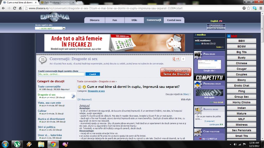
Task: Click Propune o nouă Temă de Discuție
Action: (176, 72)
